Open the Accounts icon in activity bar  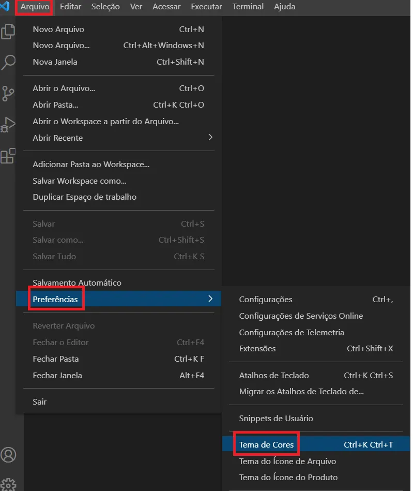pyautogui.click(x=8, y=455)
